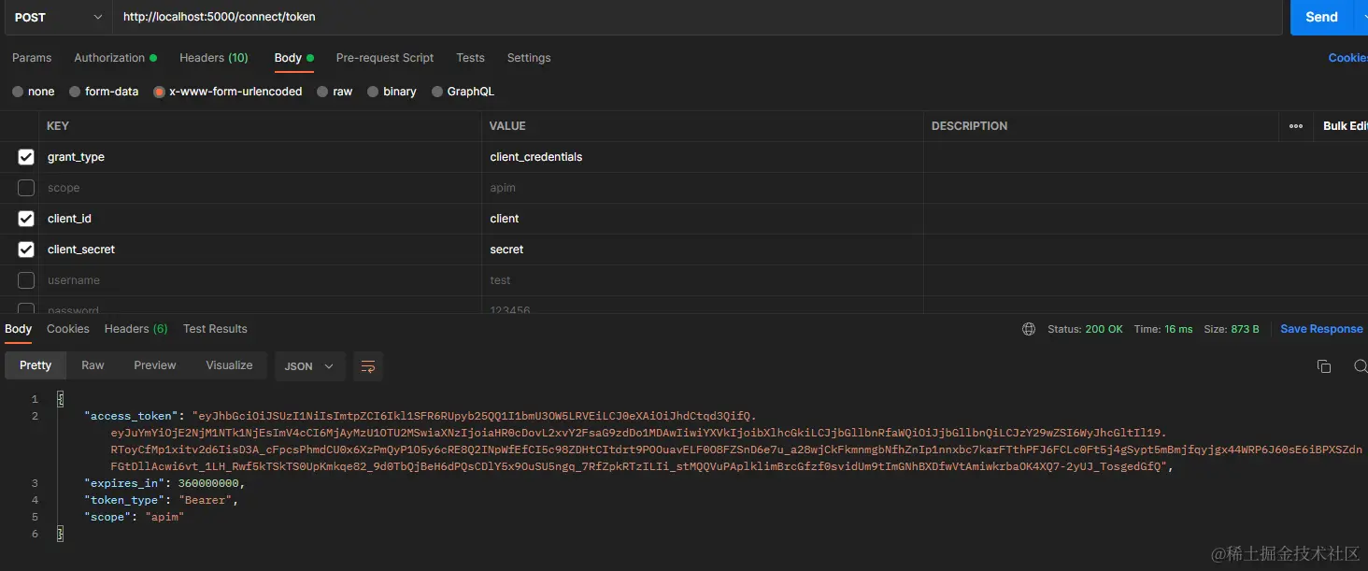This screenshot has height=571, width=1368.
Task: Click the DESCRIPTION column header
Action: point(969,126)
